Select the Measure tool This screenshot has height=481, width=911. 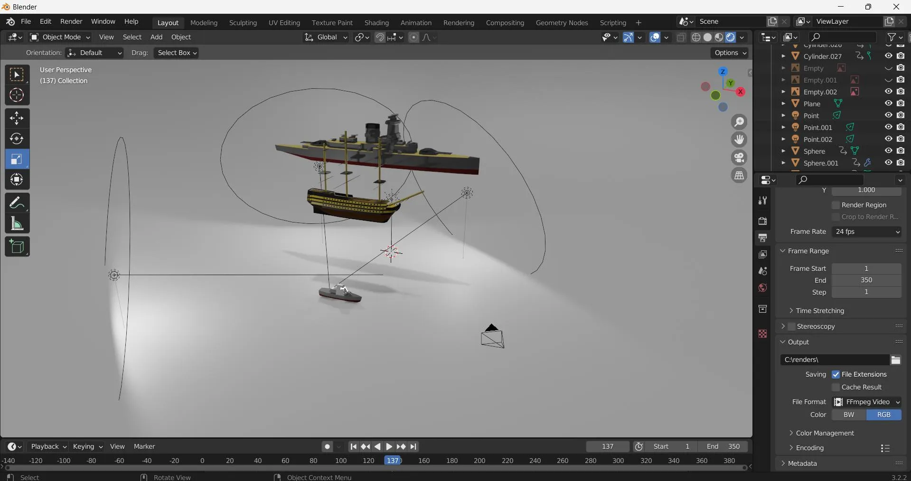[17, 223]
